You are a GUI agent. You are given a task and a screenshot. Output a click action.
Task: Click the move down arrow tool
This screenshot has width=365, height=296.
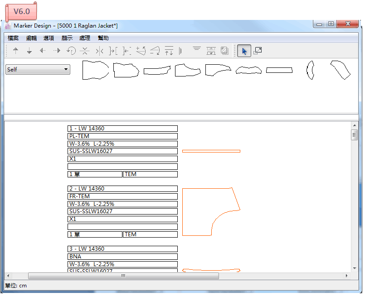tap(29, 51)
